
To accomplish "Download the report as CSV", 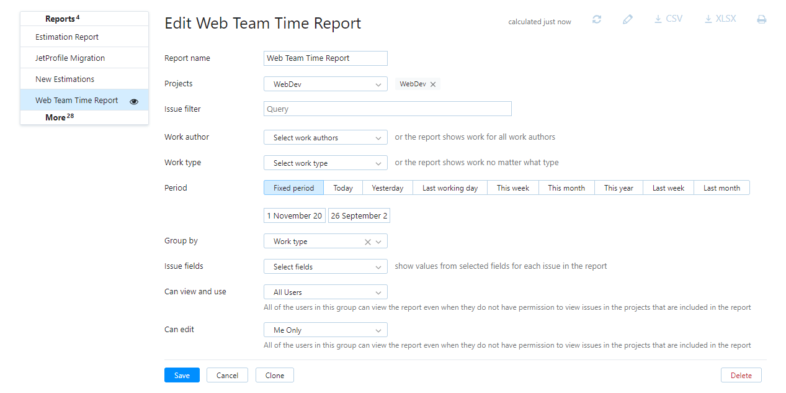I will tap(668, 19).
